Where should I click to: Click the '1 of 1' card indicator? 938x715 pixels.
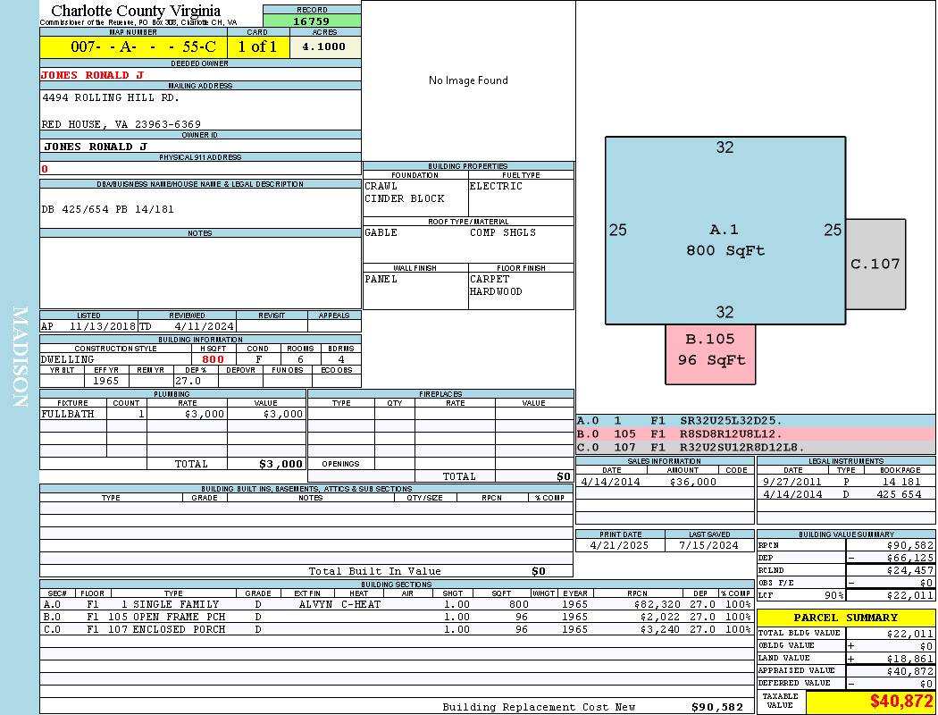click(x=257, y=46)
